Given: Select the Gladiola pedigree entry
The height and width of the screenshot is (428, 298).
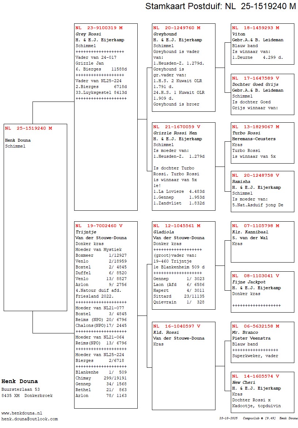Looking at the screenshot, I should tap(164, 232).
